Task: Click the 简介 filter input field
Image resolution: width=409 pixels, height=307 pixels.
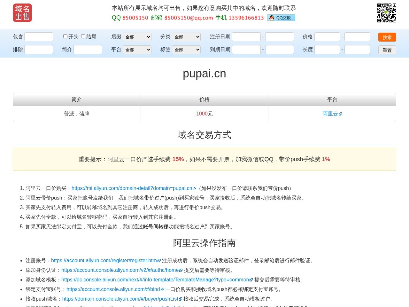Action: point(88,50)
